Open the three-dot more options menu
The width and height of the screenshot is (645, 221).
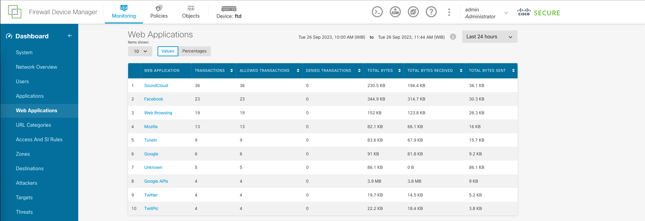tap(449, 12)
